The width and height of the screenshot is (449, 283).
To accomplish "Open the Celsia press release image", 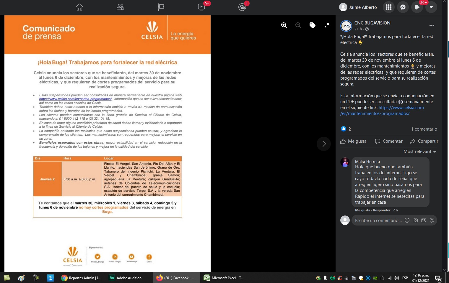I will coord(108,144).
